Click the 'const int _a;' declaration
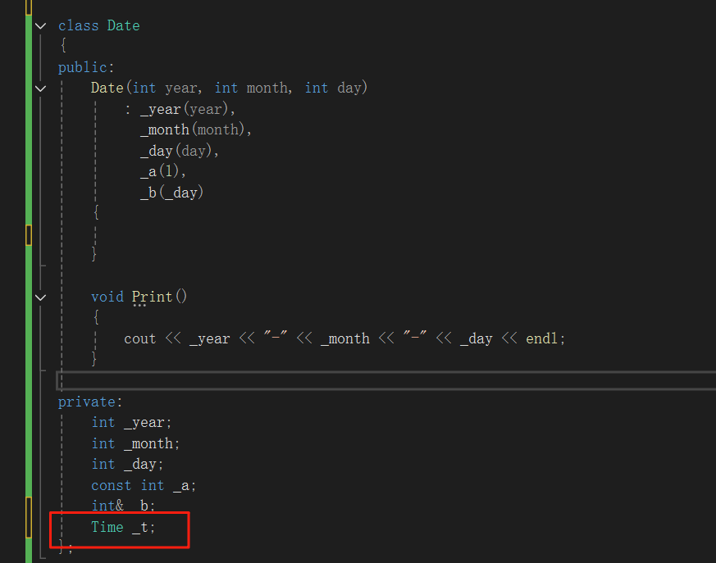This screenshot has height=563, width=716. point(144,485)
